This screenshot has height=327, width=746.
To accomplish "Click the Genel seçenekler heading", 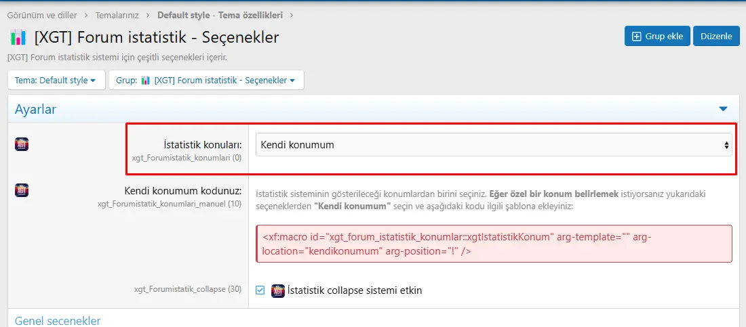I will tap(58, 321).
